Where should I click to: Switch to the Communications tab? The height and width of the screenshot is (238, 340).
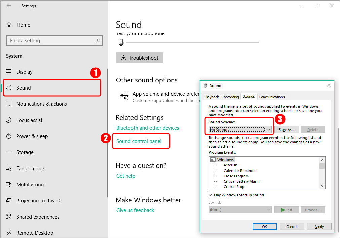tap(271, 97)
